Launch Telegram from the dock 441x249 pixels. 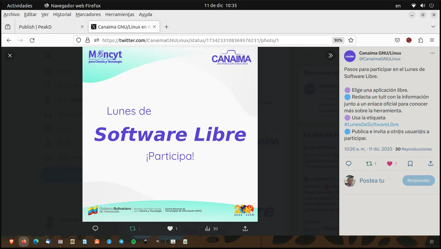click(121, 242)
